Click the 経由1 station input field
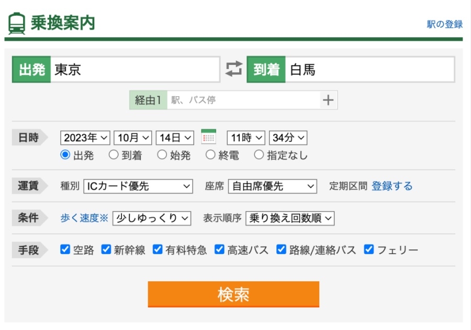The image size is (471, 330). (x=235, y=99)
